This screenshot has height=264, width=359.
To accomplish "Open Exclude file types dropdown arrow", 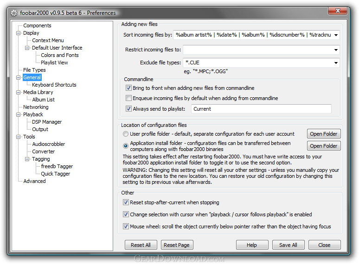I will (336, 63).
